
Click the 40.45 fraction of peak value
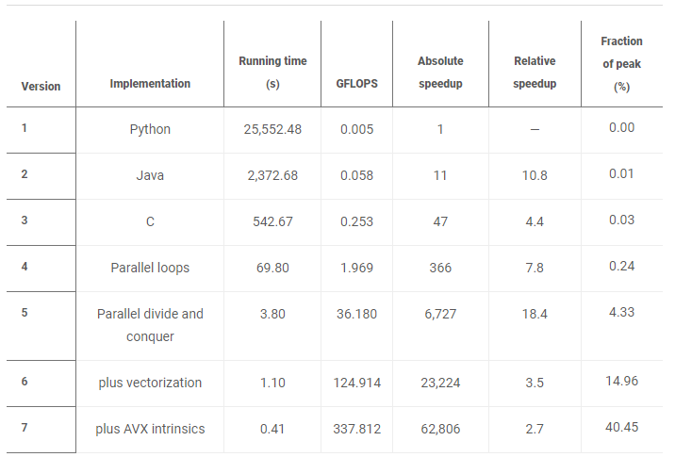(622, 427)
